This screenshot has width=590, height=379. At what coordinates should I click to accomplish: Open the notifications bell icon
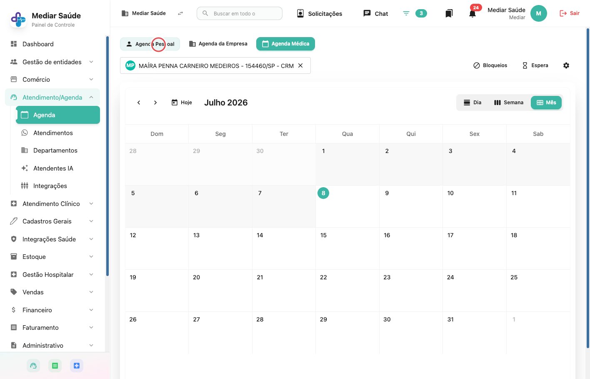[x=472, y=14]
